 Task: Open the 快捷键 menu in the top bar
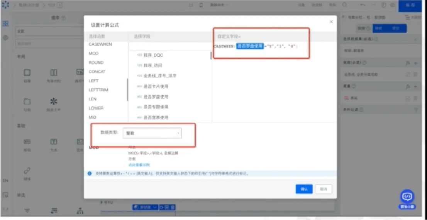point(317,5)
